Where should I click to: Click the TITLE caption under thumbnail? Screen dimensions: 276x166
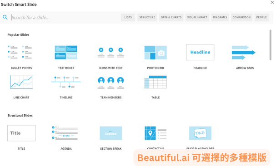[21, 149]
